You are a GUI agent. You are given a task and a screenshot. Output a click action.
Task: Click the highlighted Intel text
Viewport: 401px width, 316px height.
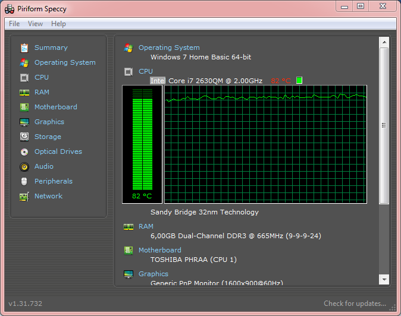(158, 81)
